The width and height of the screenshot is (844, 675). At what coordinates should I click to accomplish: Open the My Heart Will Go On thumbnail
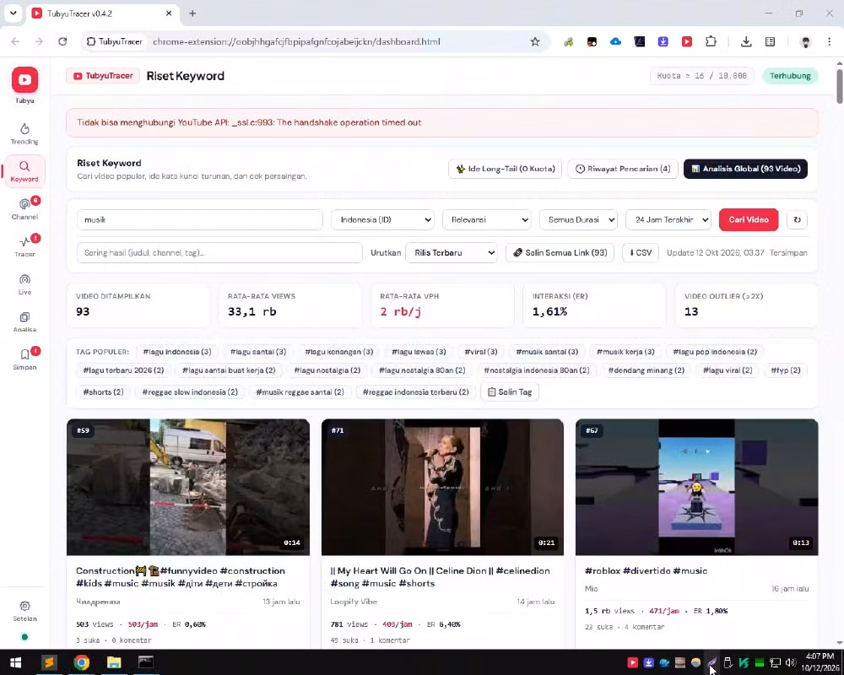(442, 487)
